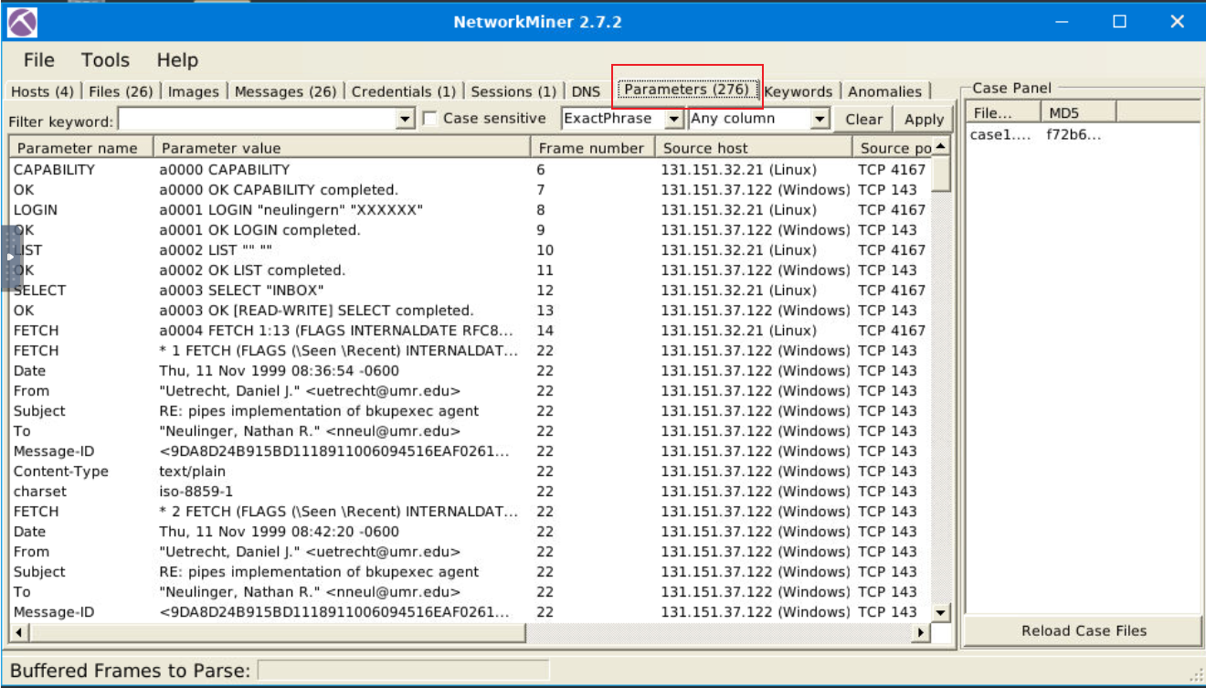Select the CAPABILITY parameter row

471,170
